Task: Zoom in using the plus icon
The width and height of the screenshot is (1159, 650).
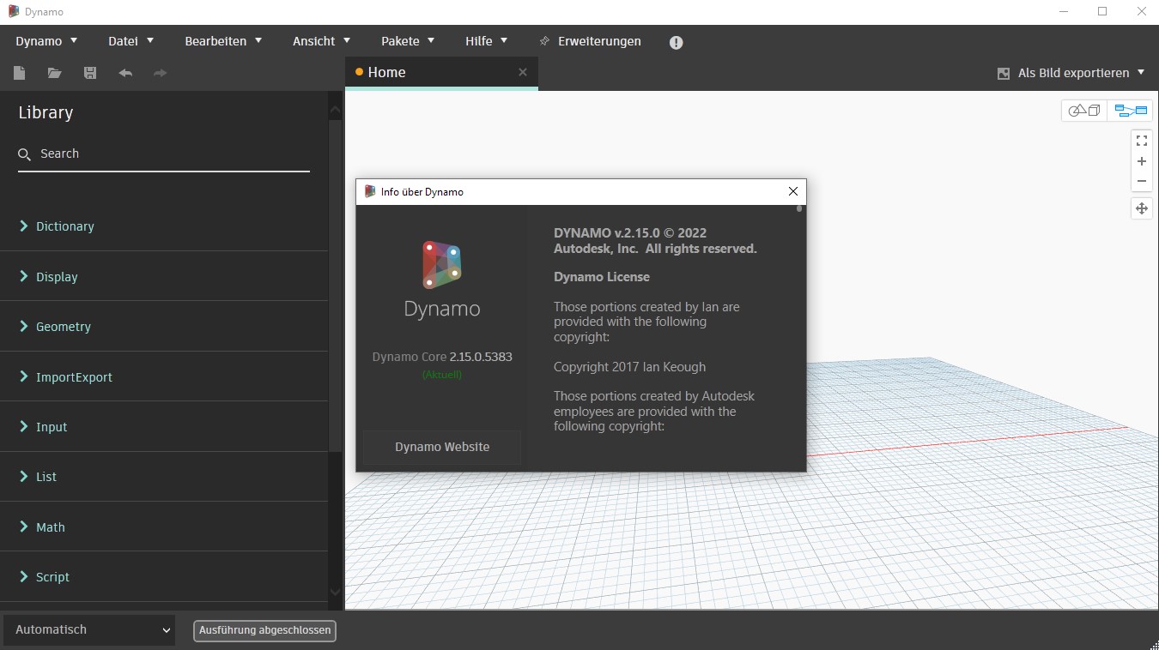Action: pos(1142,161)
